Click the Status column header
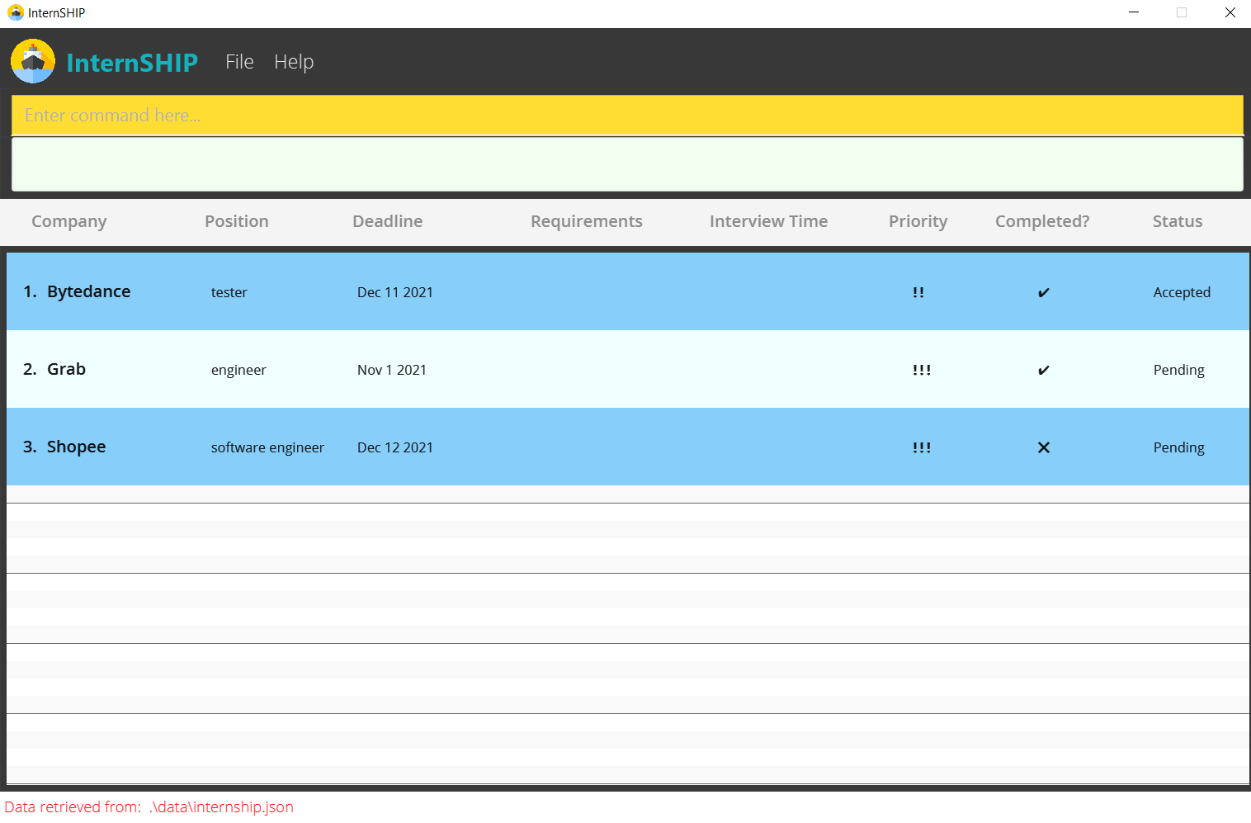The width and height of the screenshot is (1251, 823). [x=1178, y=221]
